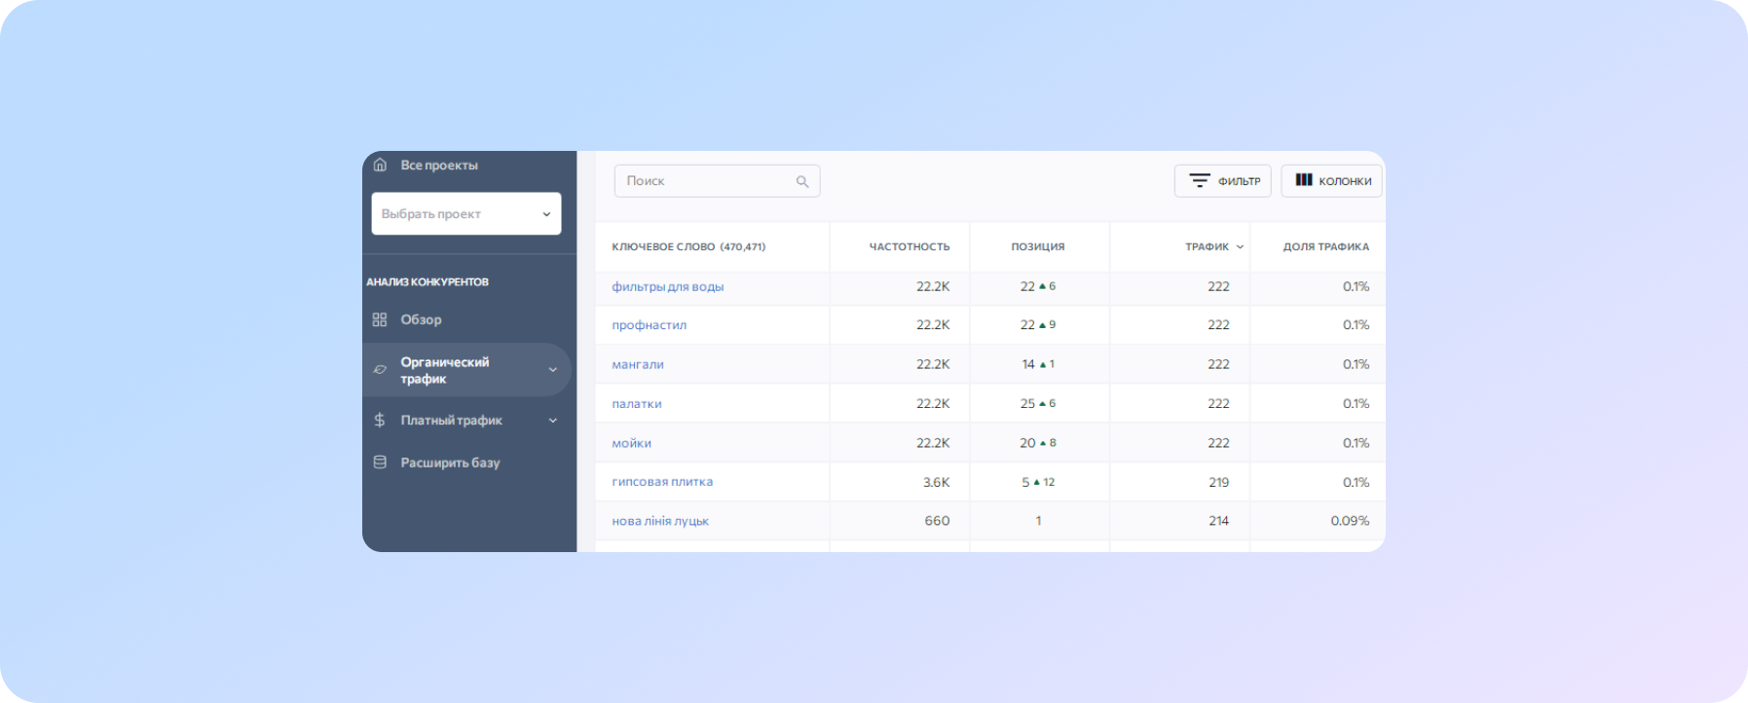Open keyword link профнастил
The width and height of the screenshot is (1748, 703).
649,325
